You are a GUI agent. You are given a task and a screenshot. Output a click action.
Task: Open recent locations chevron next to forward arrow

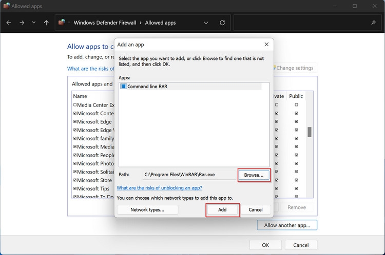click(34, 23)
